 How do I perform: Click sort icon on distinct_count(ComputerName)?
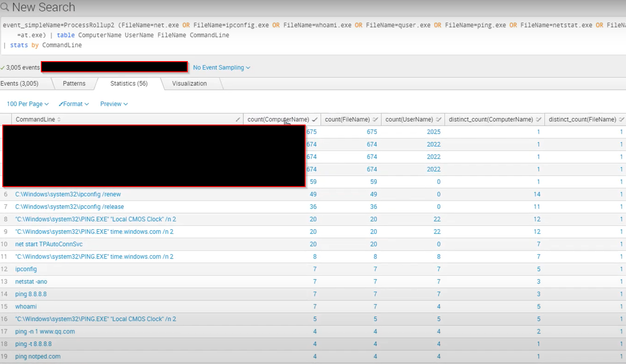pyautogui.click(x=538, y=119)
